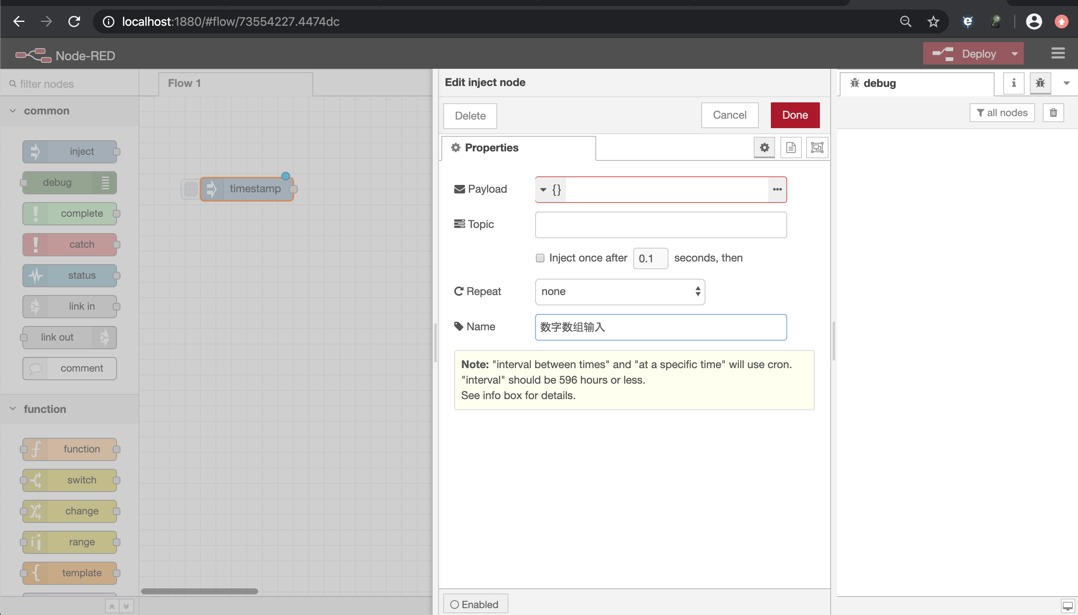Select the link in node

[x=70, y=306]
